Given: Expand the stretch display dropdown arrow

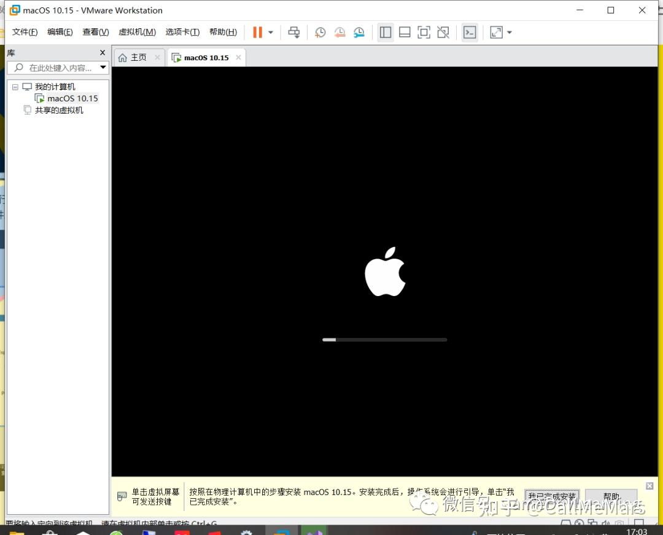Looking at the screenshot, I should [510, 32].
